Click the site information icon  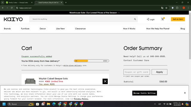[17, 8]
